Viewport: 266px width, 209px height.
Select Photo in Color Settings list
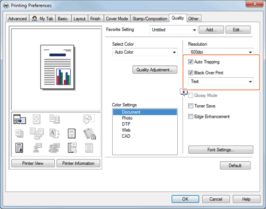(127, 118)
